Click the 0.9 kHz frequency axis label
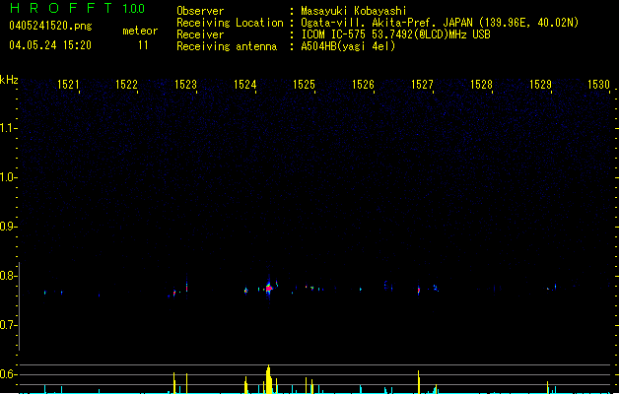 (x=8, y=227)
